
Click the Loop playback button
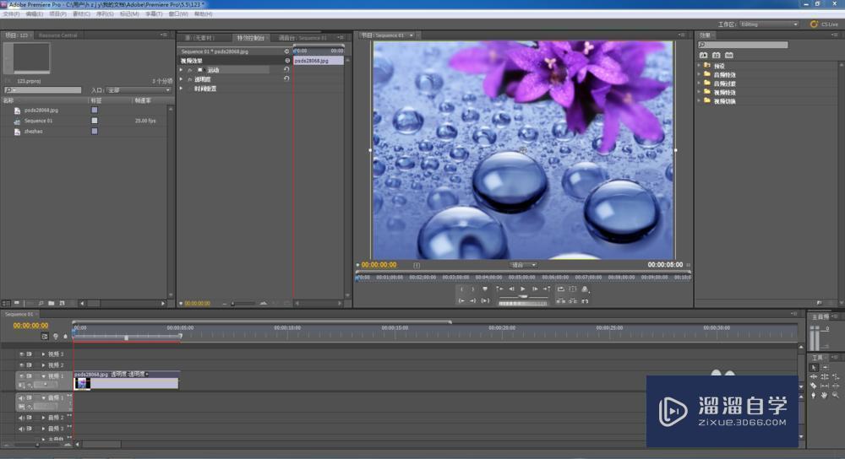click(x=560, y=289)
